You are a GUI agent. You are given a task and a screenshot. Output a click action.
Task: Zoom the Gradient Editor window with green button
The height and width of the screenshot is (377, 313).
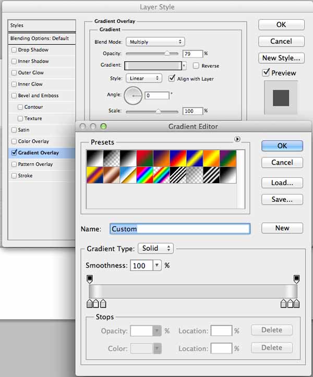pyautogui.click(x=103, y=126)
